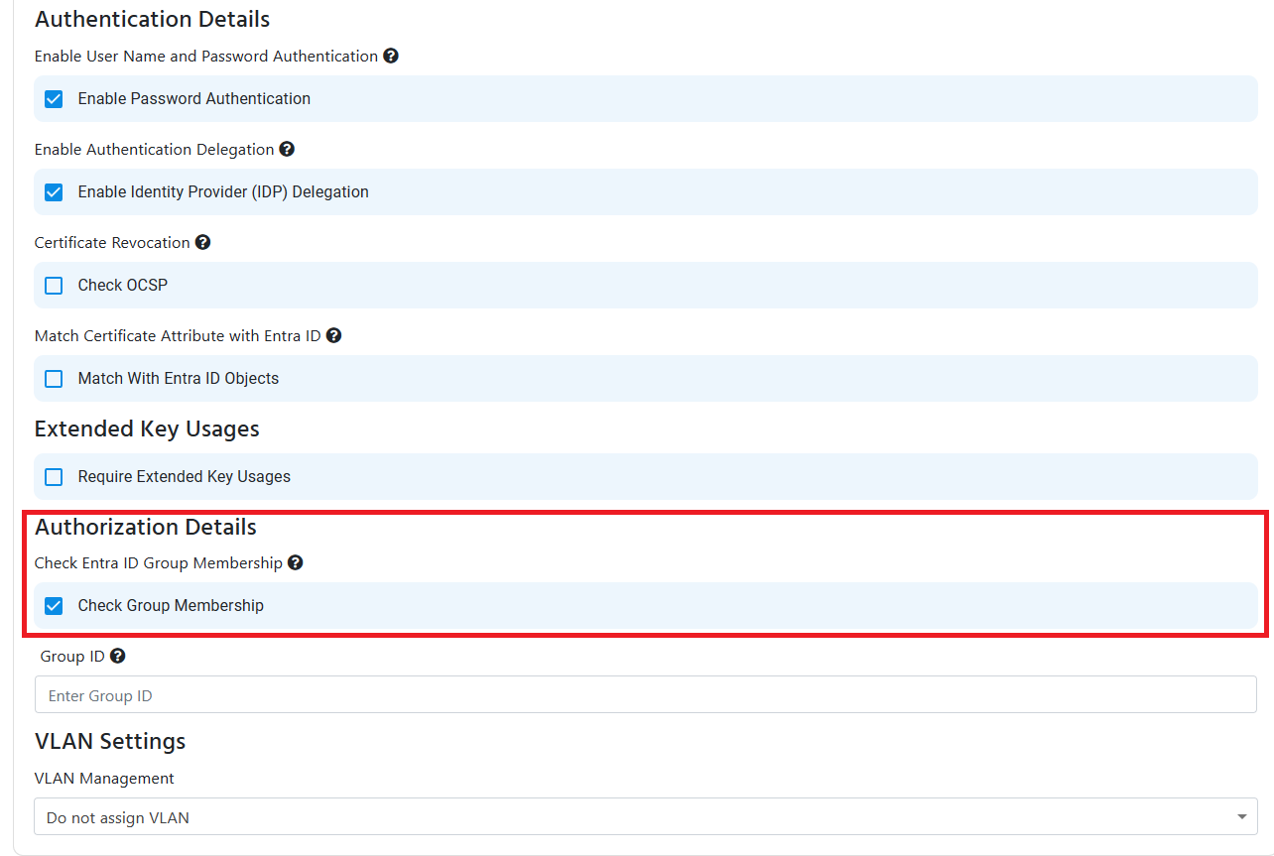Click the VLAN Settings heading
Image resolution: width=1274 pixels, height=856 pixels.
pyautogui.click(x=110, y=741)
